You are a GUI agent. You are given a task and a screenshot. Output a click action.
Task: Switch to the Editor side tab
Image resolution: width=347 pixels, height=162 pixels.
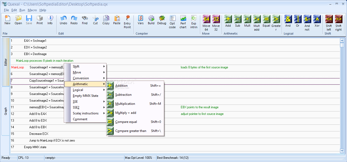[x=6, y=62]
